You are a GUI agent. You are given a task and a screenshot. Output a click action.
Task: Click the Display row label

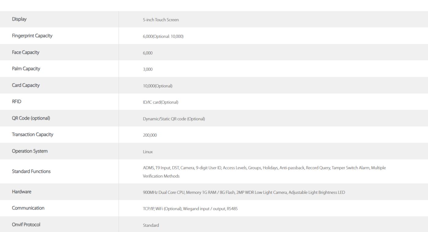pos(19,19)
